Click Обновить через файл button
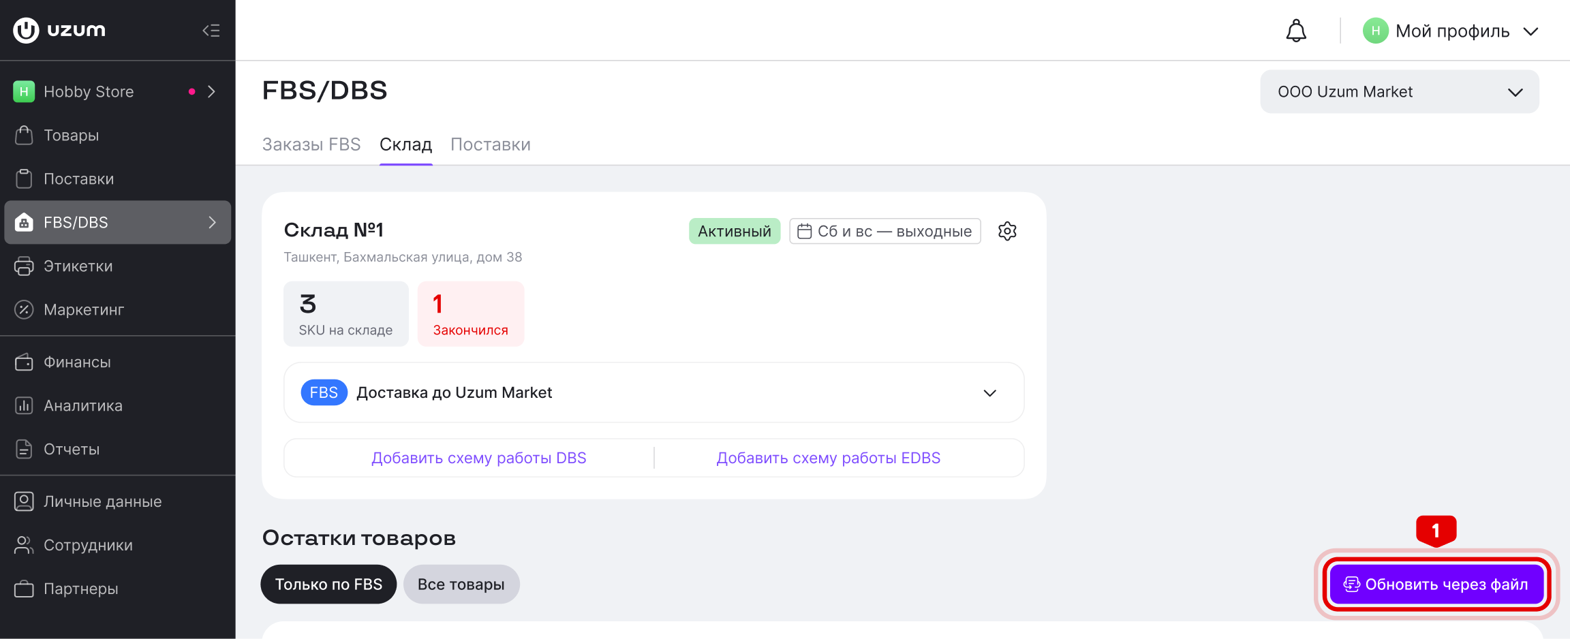 click(1436, 584)
